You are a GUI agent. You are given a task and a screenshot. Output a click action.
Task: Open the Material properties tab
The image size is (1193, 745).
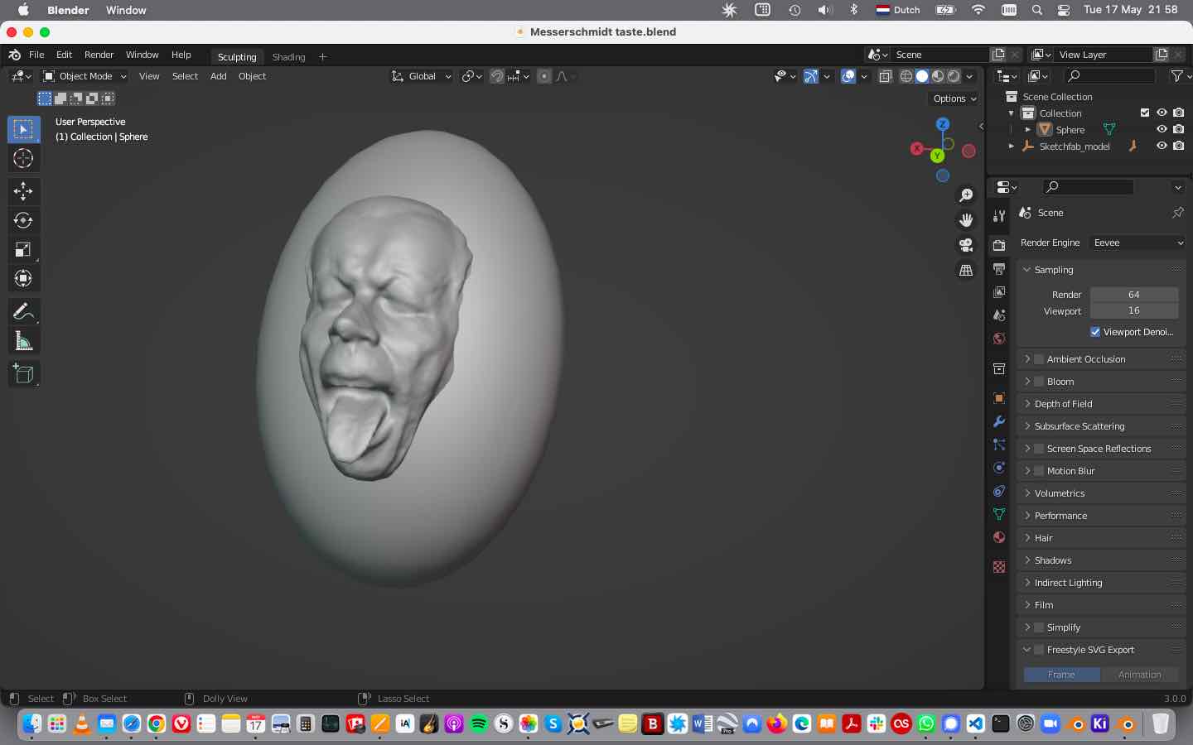tap(999, 537)
